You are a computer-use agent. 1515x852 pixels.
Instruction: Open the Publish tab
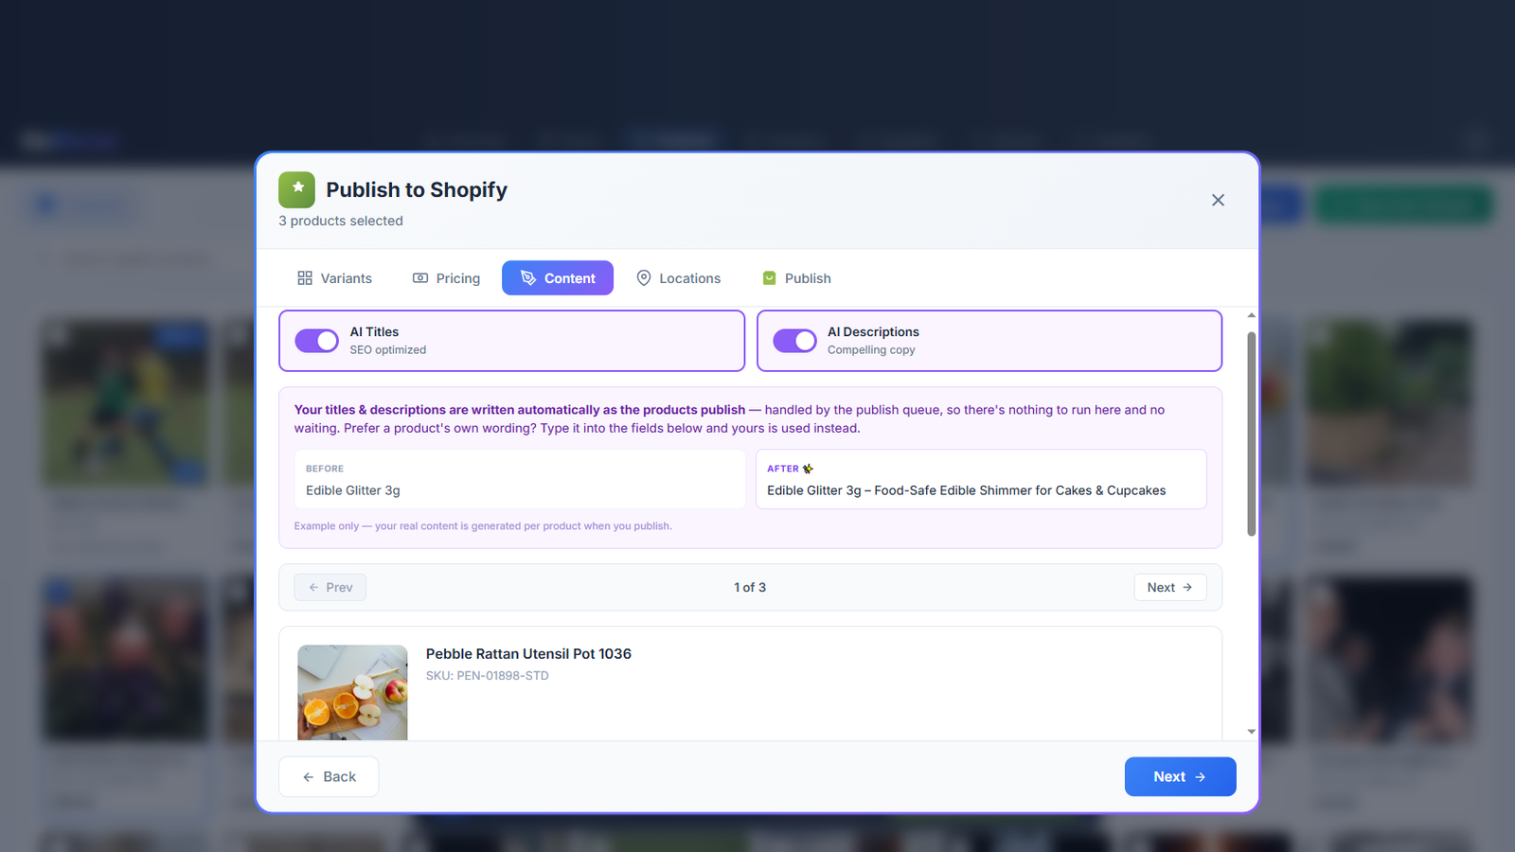click(796, 278)
